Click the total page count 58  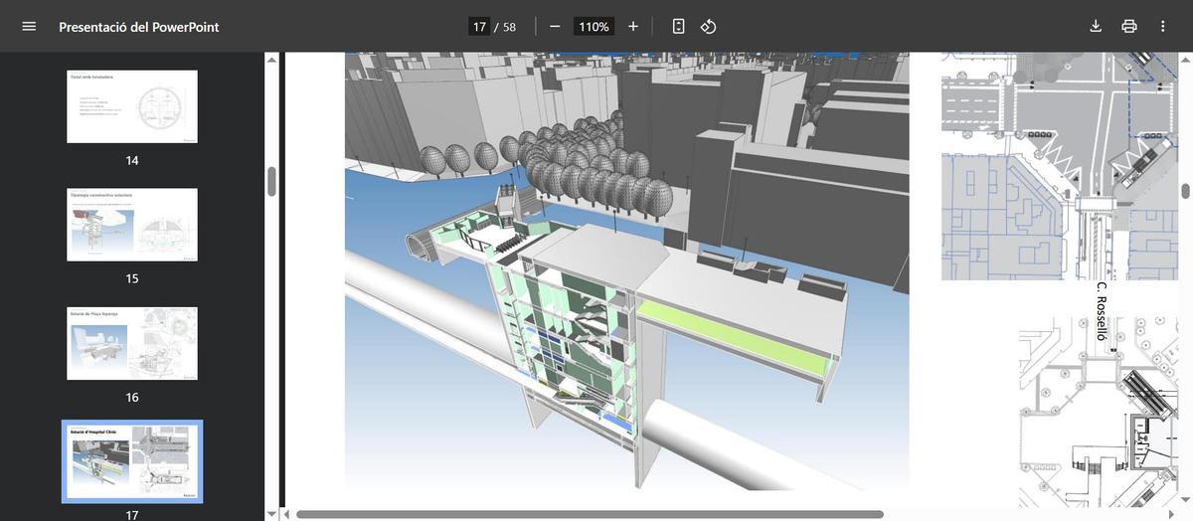[x=509, y=27]
